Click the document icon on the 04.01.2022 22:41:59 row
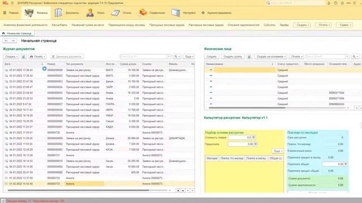The height and width of the screenshot is (203, 362). click(6, 173)
